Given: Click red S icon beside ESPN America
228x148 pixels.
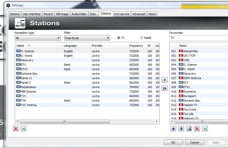Looking at the screenshot, I should pos(181,78).
